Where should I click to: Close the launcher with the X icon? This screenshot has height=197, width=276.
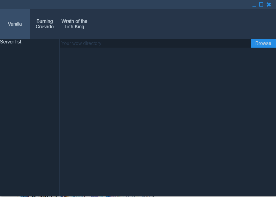click(x=269, y=4)
